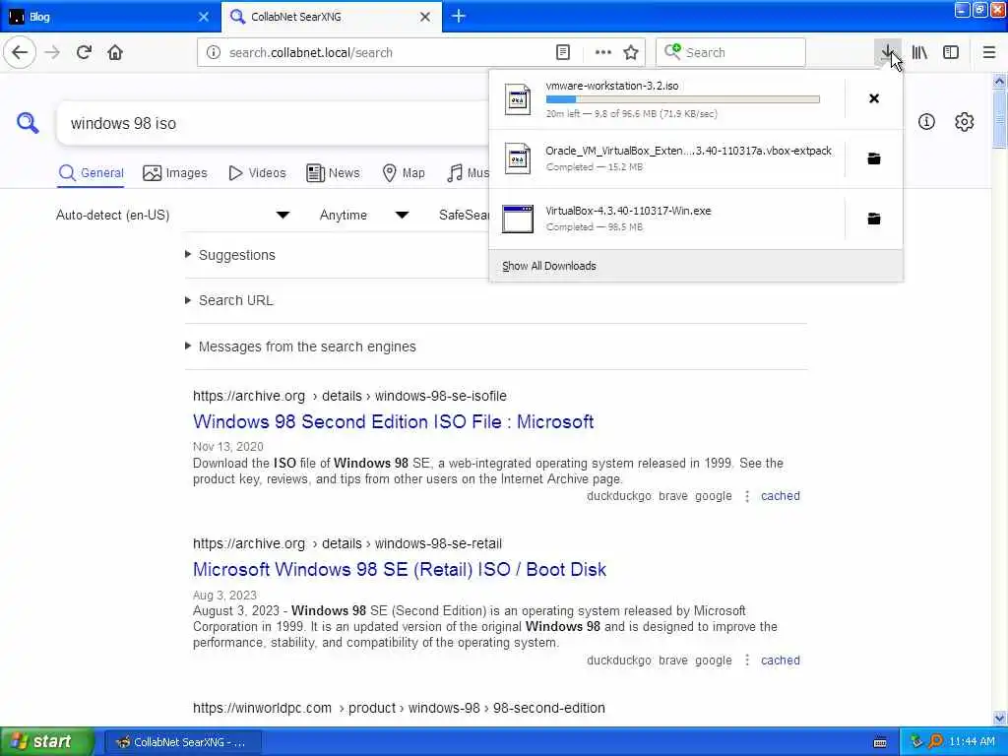Open Microsoft Windows 98 SE (Retail) ISO link
Screen dimensions: 1008x756
click(400, 570)
